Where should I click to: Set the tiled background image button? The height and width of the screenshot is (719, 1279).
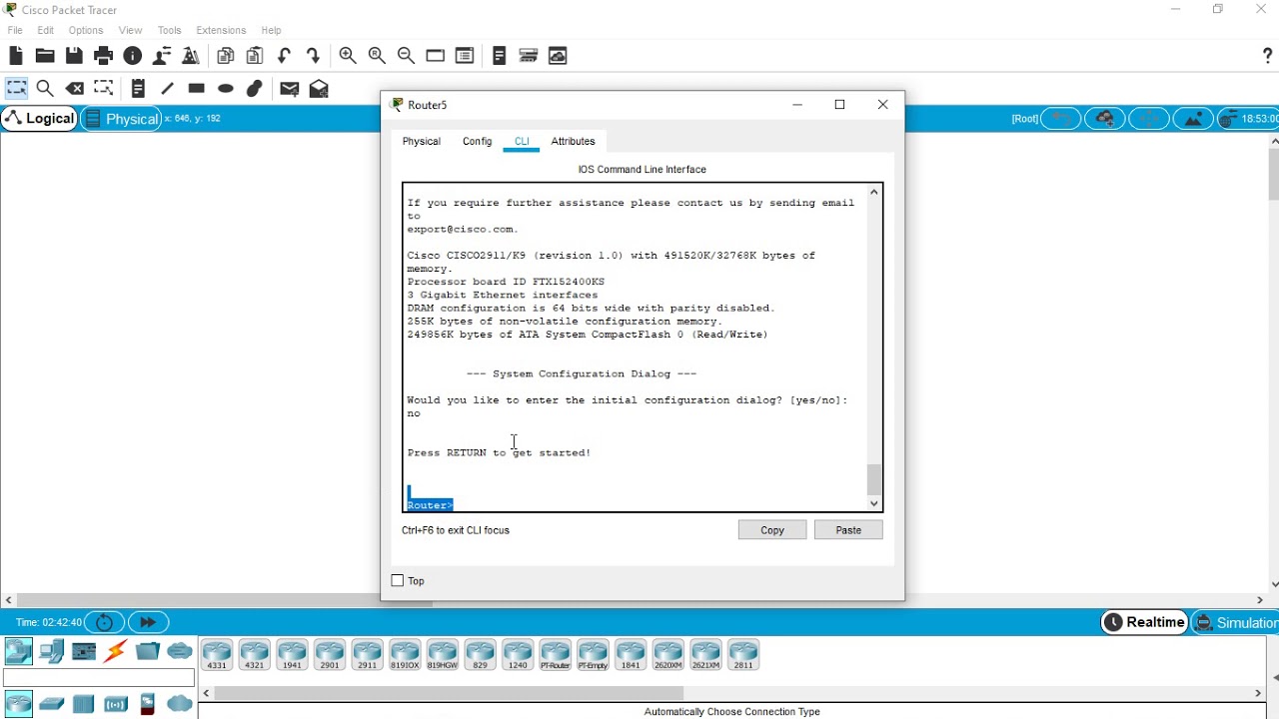[1193, 119]
